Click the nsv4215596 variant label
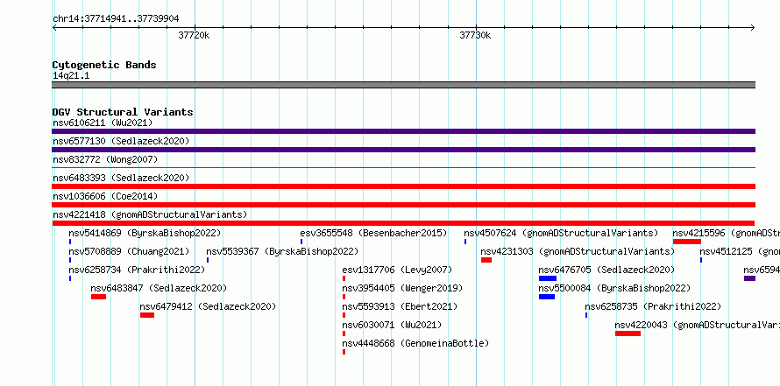The height and width of the screenshot is (386, 780). [x=727, y=233]
